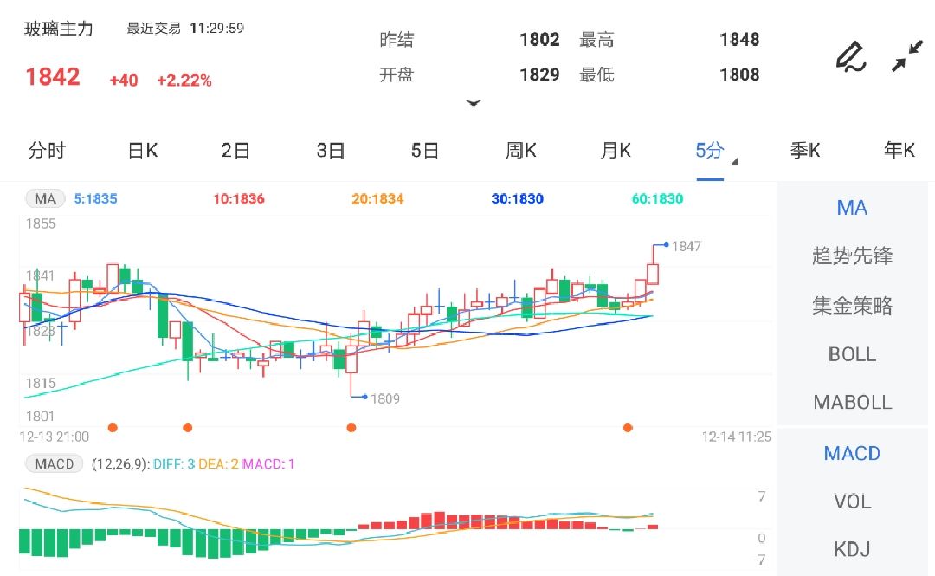Click the 最高 value 1848
This screenshot has height=576, width=935.
(739, 39)
